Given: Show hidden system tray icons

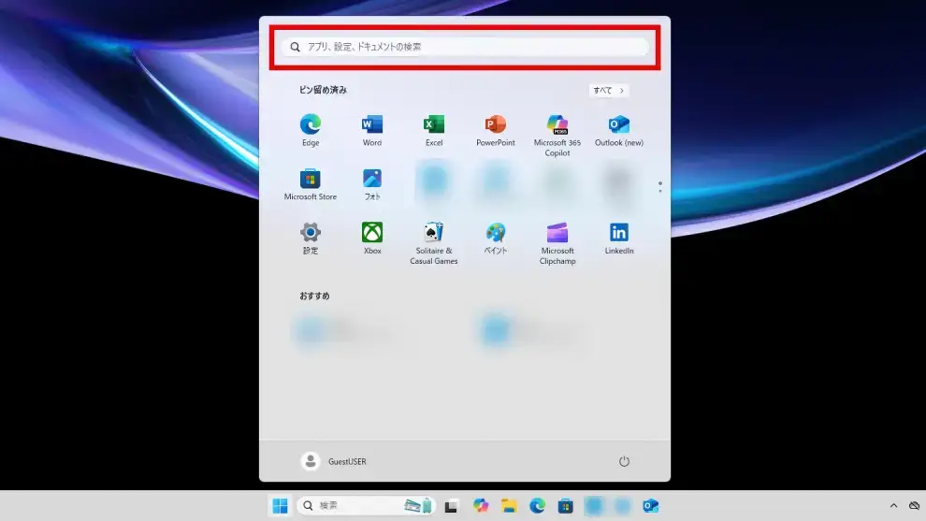Looking at the screenshot, I should (893, 506).
